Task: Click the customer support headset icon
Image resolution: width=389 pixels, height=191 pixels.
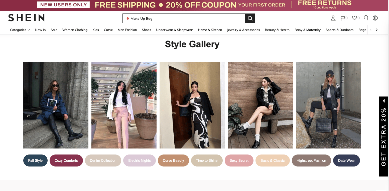Action: click(x=366, y=18)
